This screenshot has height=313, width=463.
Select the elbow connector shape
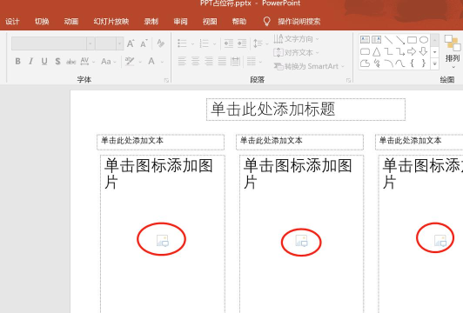(x=388, y=51)
